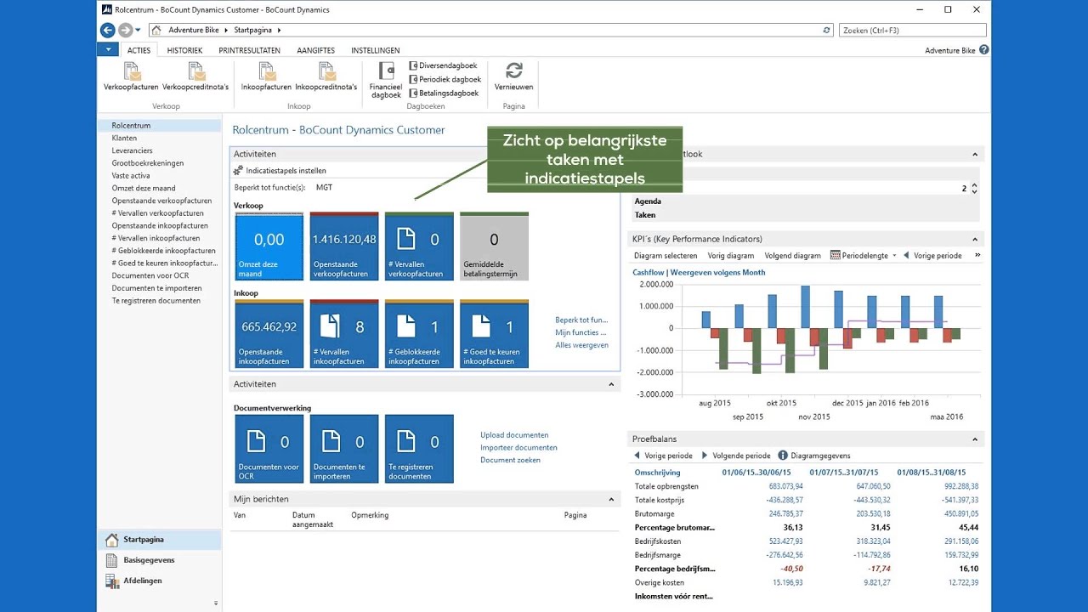Open the # Vervallen inkoopfacturen tile
The image size is (1088, 612).
point(344,334)
